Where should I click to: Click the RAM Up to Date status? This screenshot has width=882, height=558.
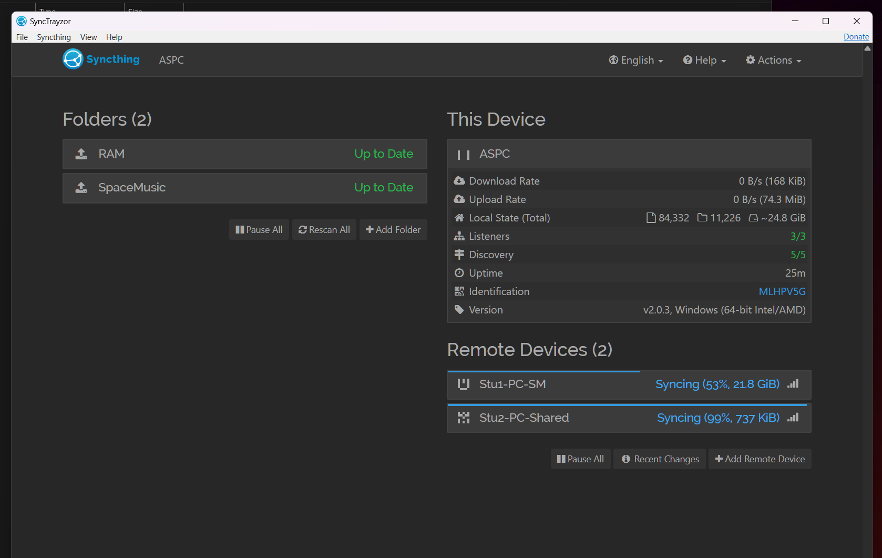point(384,154)
